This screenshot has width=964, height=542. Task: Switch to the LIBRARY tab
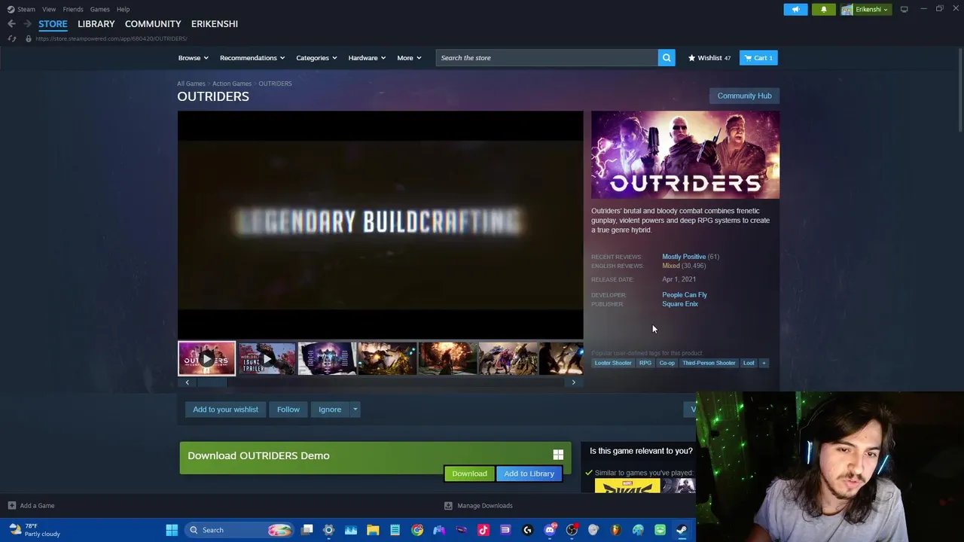click(96, 24)
